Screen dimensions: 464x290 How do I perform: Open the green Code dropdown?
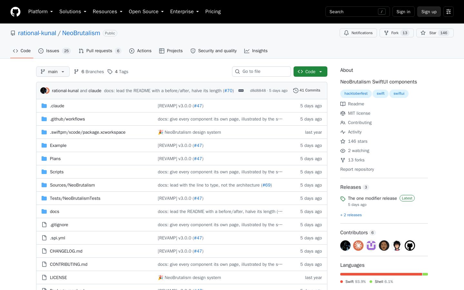pyautogui.click(x=310, y=72)
